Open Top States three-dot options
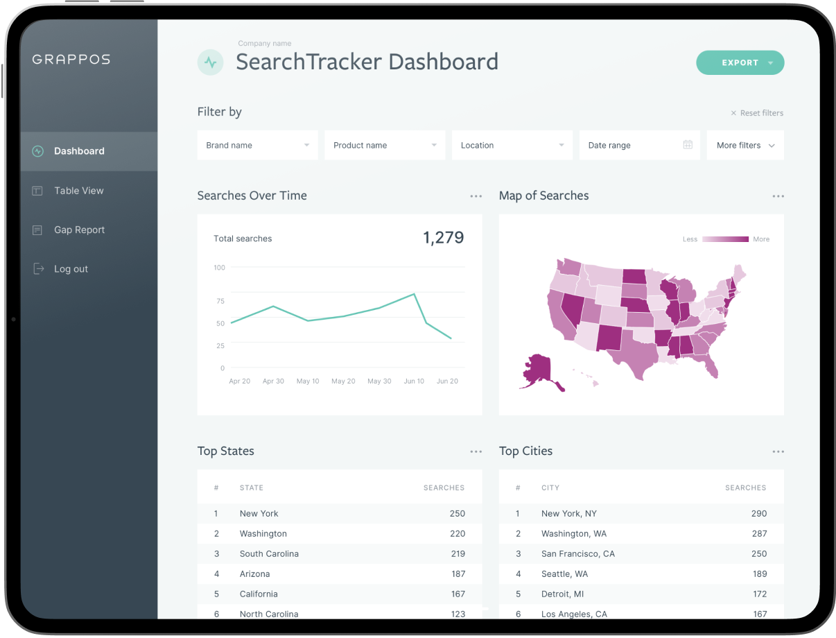This screenshot has width=836, height=638. click(x=476, y=451)
